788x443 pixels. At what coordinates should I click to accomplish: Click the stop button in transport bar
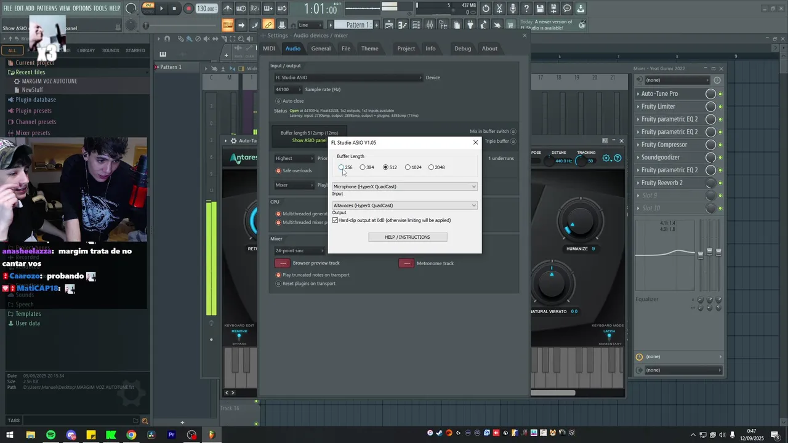click(174, 9)
